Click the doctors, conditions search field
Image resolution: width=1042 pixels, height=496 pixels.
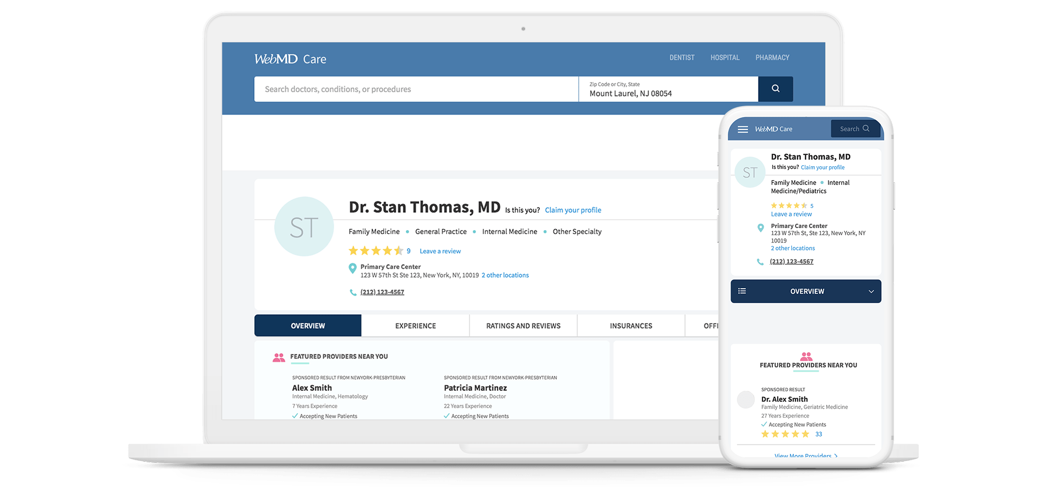pos(416,89)
